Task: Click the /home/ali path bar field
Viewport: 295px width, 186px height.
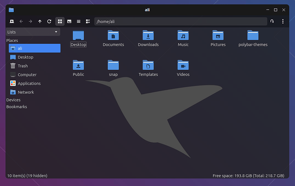Action: tap(180, 21)
